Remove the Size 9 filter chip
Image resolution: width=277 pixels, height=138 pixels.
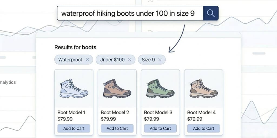click(x=160, y=60)
